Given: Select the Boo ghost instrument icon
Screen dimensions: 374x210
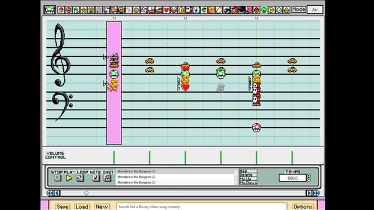Looking at the screenshot, I should pos(196,10).
